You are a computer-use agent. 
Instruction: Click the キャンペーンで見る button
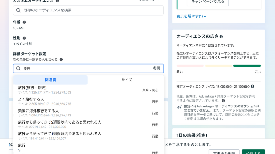[208, 2]
